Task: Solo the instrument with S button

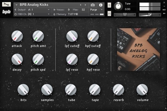Action: [x=109, y=5]
